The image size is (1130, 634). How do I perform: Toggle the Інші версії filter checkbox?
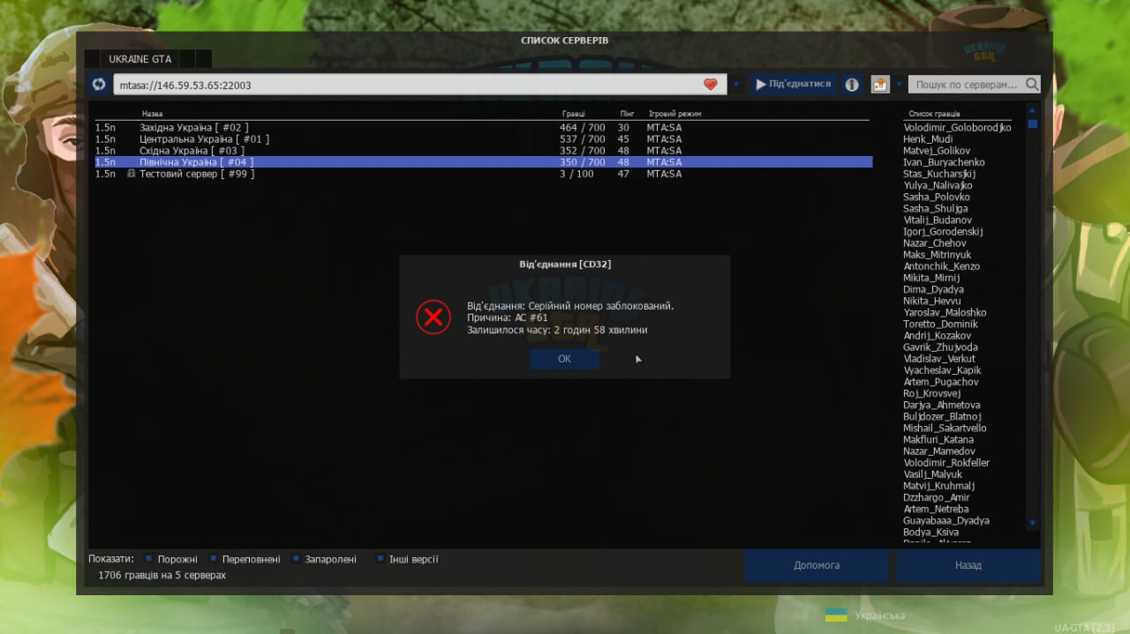pos(380,559)
